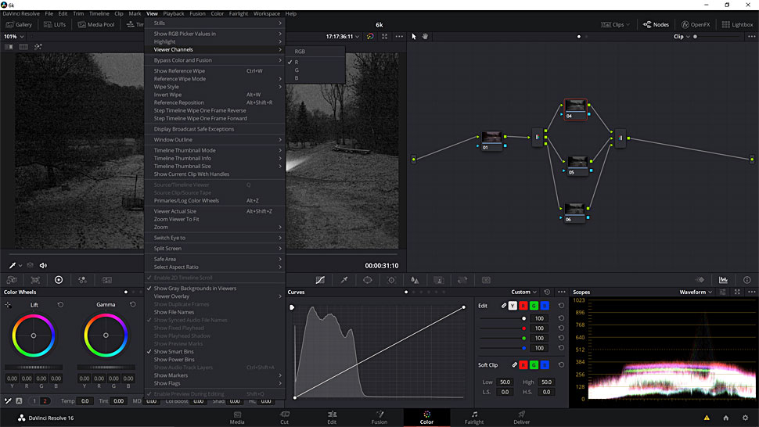759x427 pixels.
Task: Open the viewer zoom 101% dropdown
Action: pos(14,36)
